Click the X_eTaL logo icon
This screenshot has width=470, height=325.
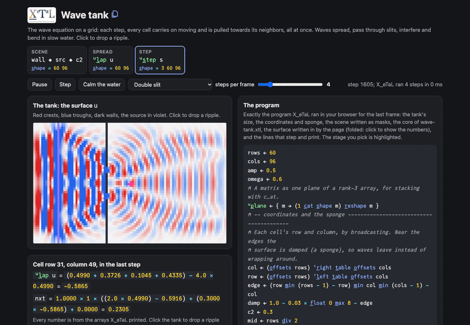click(42, 15)
